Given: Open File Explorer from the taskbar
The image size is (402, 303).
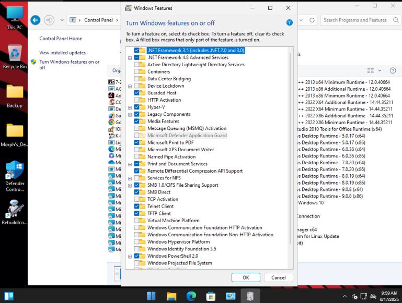Looking at the screenshot, I should (171, 296).
